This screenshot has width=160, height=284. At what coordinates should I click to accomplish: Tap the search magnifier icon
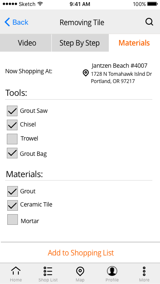[x=149, y=23]
